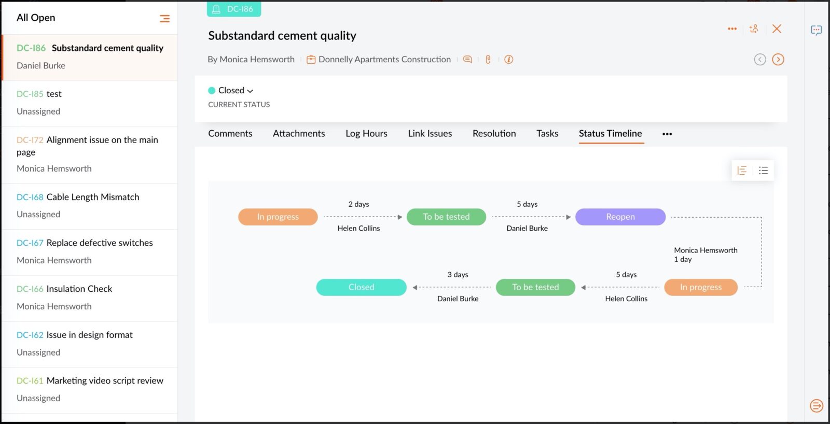This screenshot has height=424, width=830.
Task: Click the Substandard cement quality issue title
Action: point(282,36)
